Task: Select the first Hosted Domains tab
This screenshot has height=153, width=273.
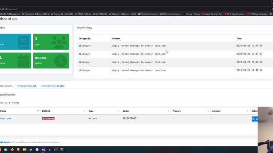Action: [6, 86]
